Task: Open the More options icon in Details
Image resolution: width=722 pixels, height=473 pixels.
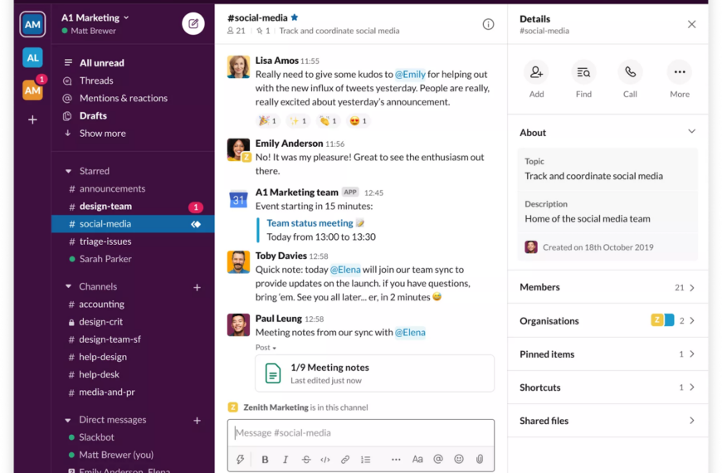Action: coord(680,72)
